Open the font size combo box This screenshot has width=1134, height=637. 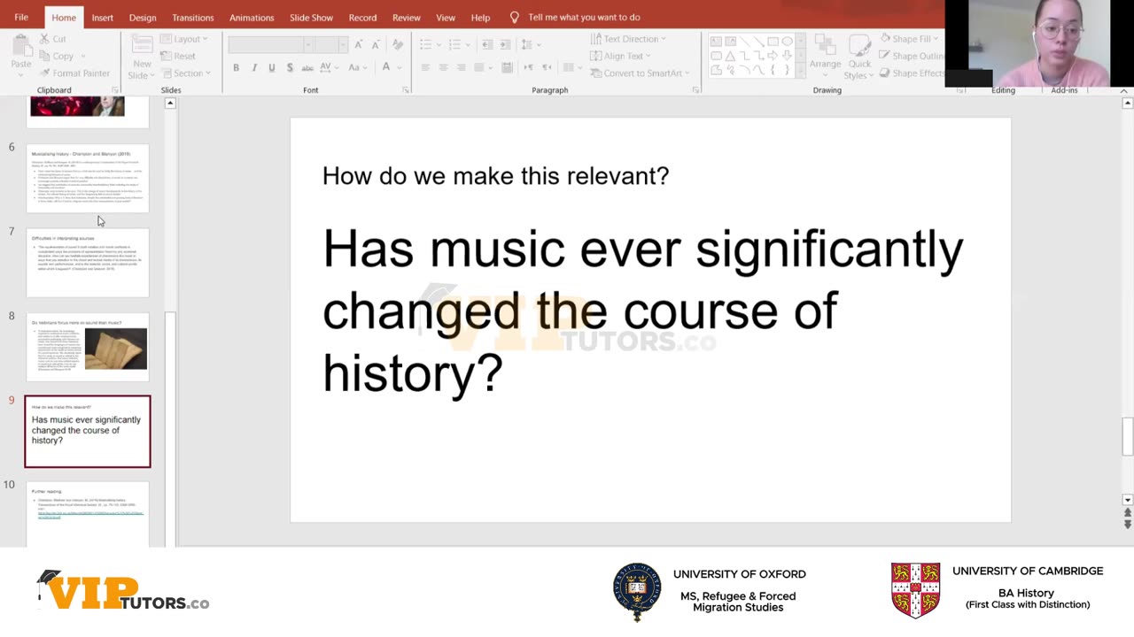click(x=330, y=44)
